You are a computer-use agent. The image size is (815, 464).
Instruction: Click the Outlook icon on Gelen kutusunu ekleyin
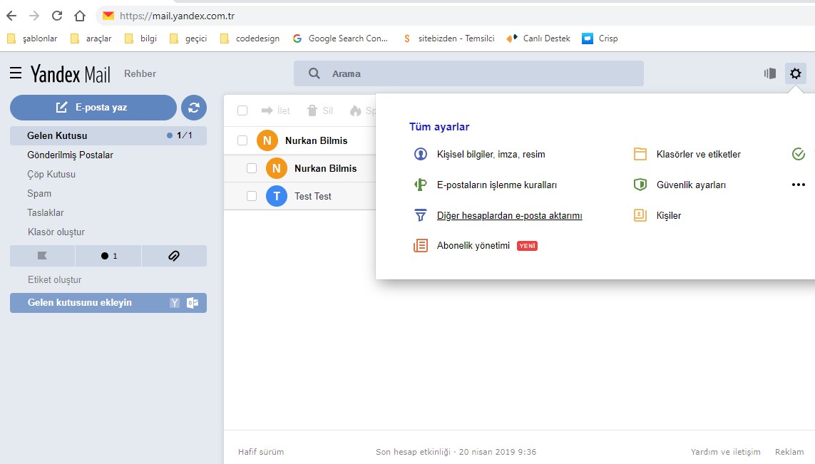[x=193, y=302]
